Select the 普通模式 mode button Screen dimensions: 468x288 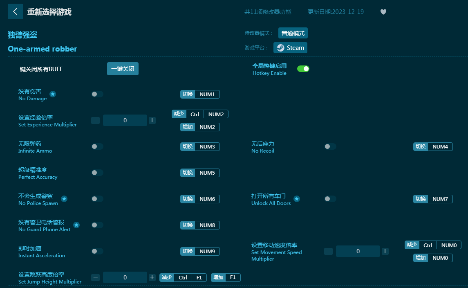point(293,33)
